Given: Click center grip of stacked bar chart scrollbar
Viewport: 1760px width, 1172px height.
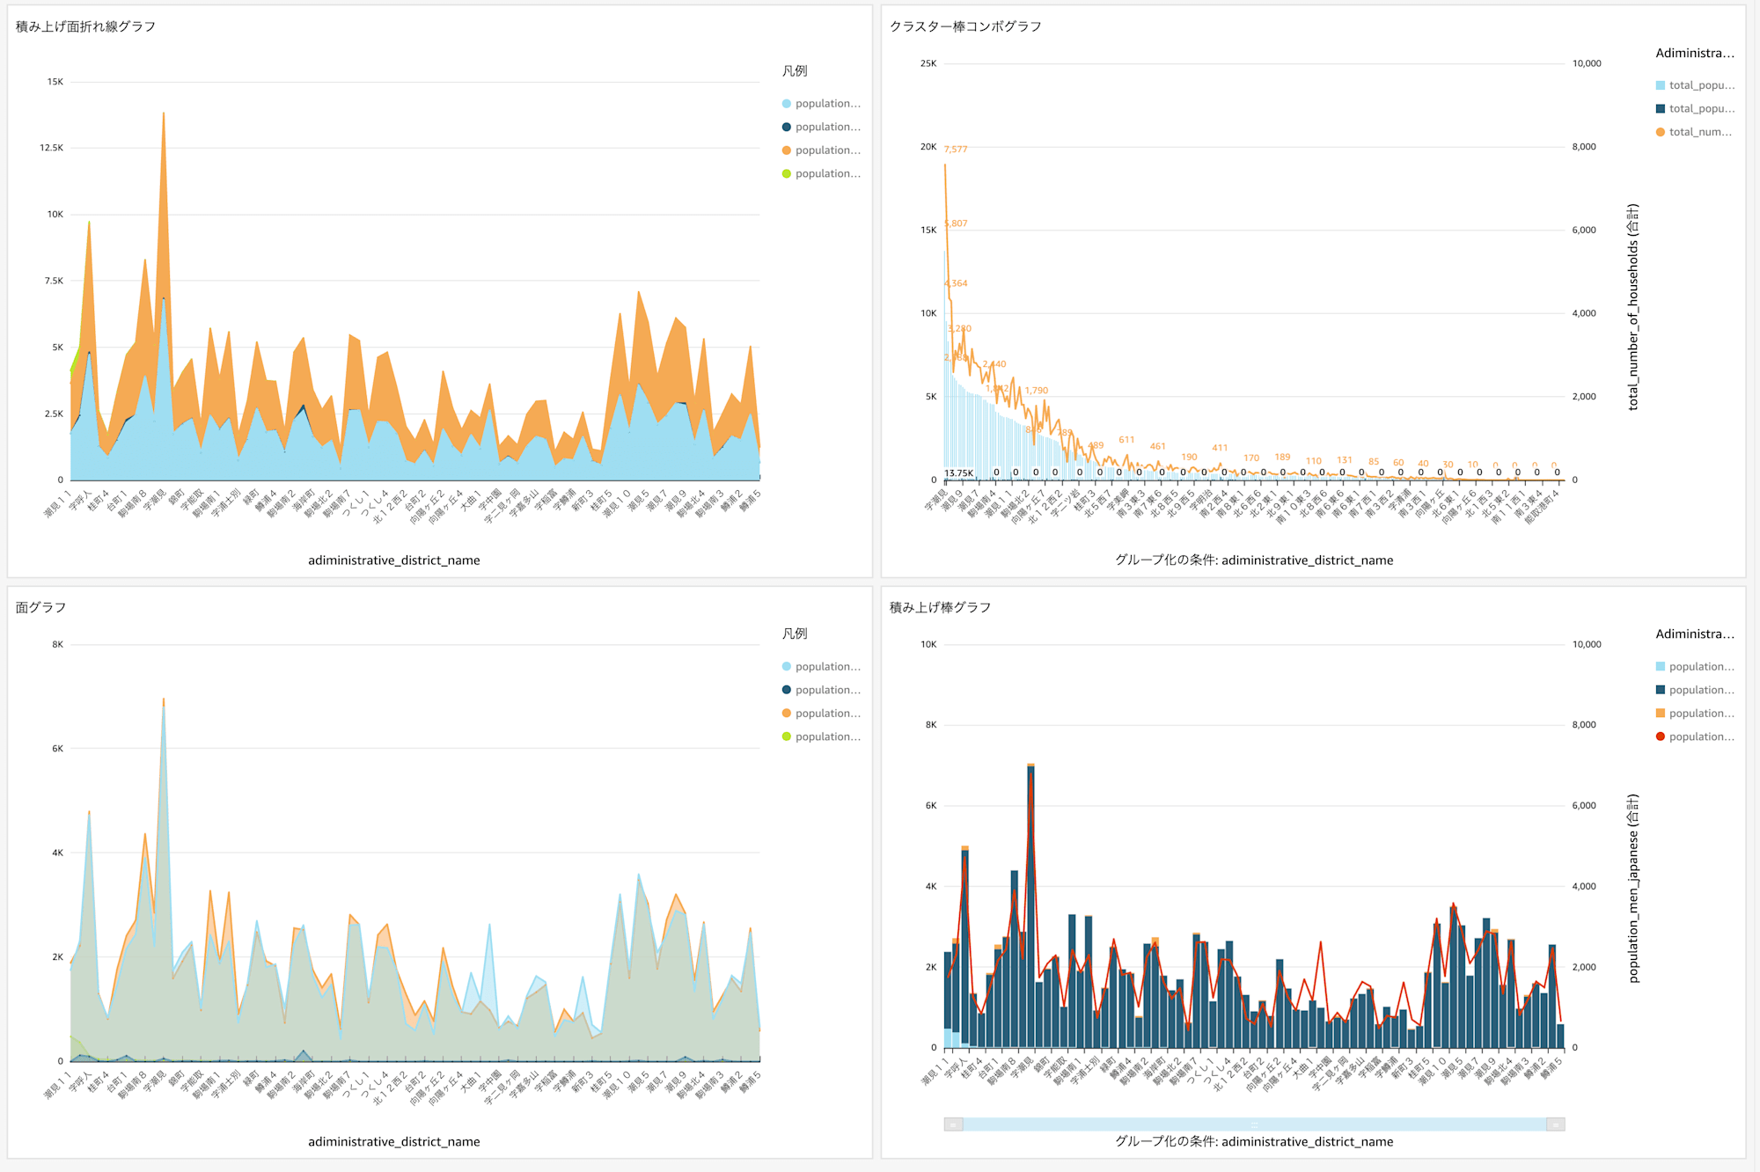Looking at the screenshot, I should tap(1254, 1124).
